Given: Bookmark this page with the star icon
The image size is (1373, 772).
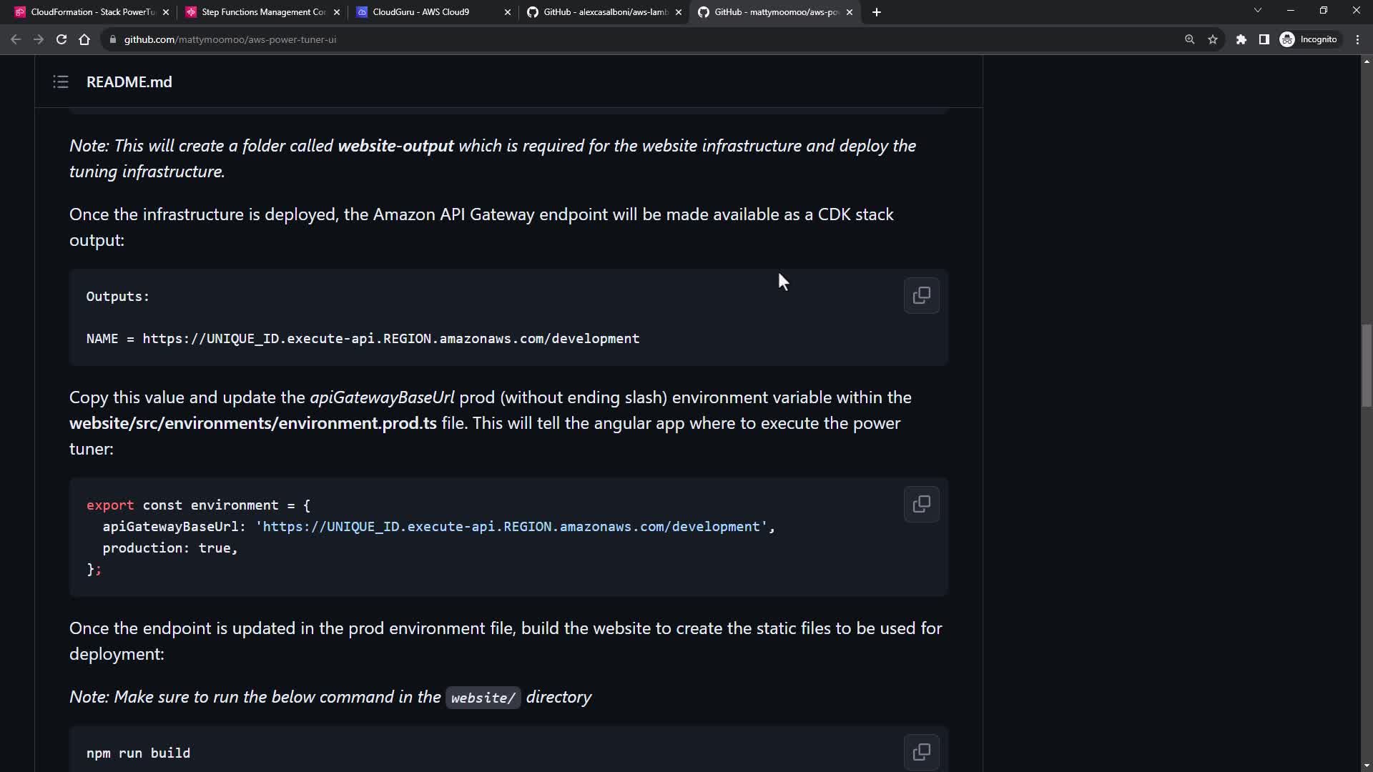Looking at the screenshot, I should click(1213, 39).
